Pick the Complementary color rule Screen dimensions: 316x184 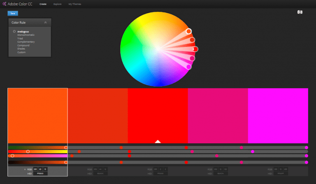pyautogui.click(x=26, y=42)
